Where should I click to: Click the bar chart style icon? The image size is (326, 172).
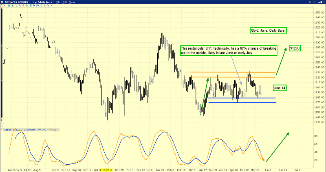click(13, 5)
